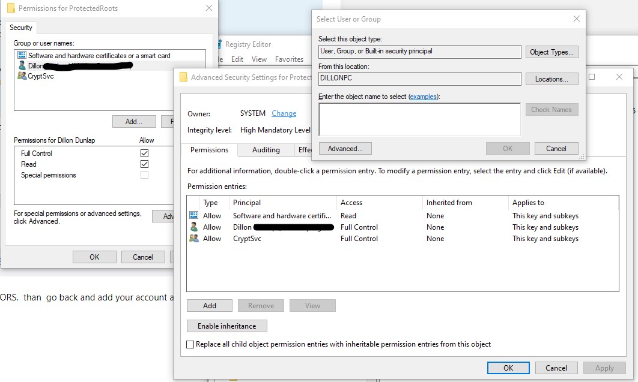Open the Favorites menu in Registry Editor
638x382 pixels.
point(289,59)
